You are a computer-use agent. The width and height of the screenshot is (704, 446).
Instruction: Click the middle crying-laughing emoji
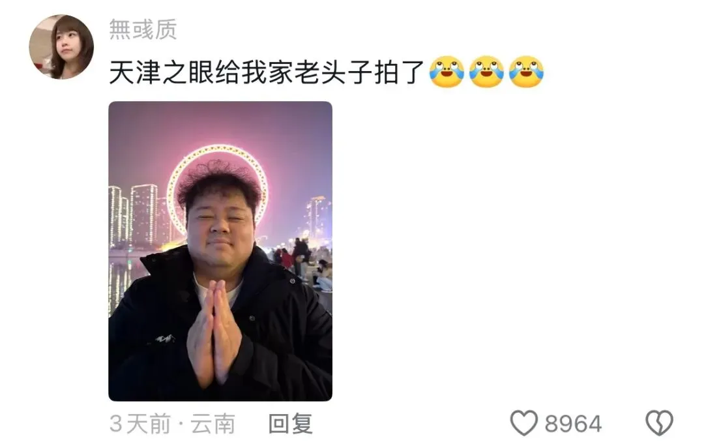(487, 72)
